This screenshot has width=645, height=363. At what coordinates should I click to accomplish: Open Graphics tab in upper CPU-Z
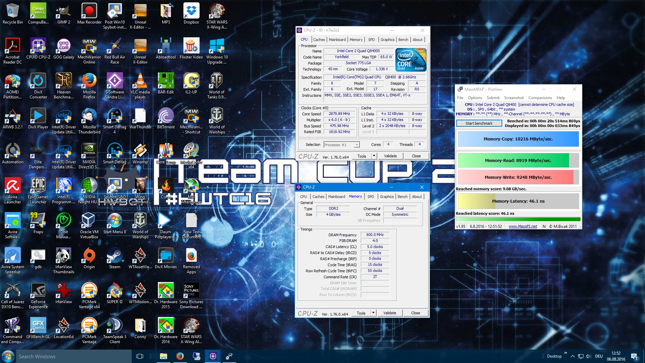387,40
